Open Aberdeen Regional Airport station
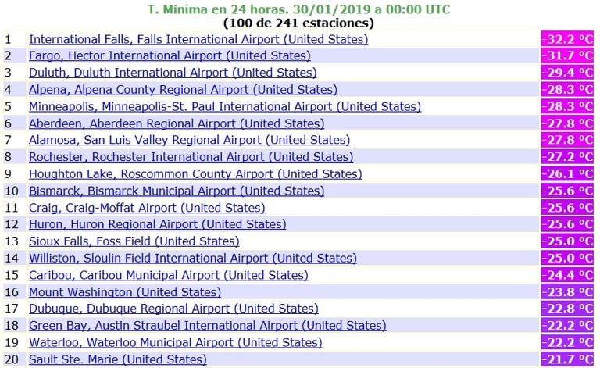Screen dimensions: 600x368 click(x=177, y=123)
